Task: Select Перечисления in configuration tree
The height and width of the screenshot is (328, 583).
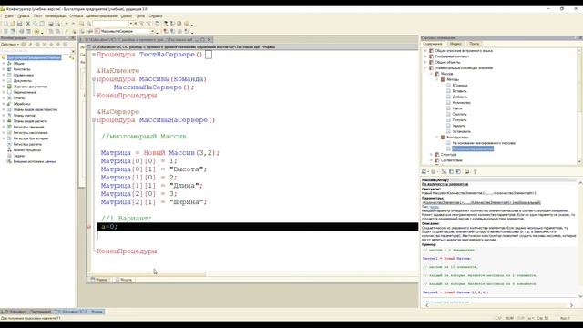Action: 25,92
